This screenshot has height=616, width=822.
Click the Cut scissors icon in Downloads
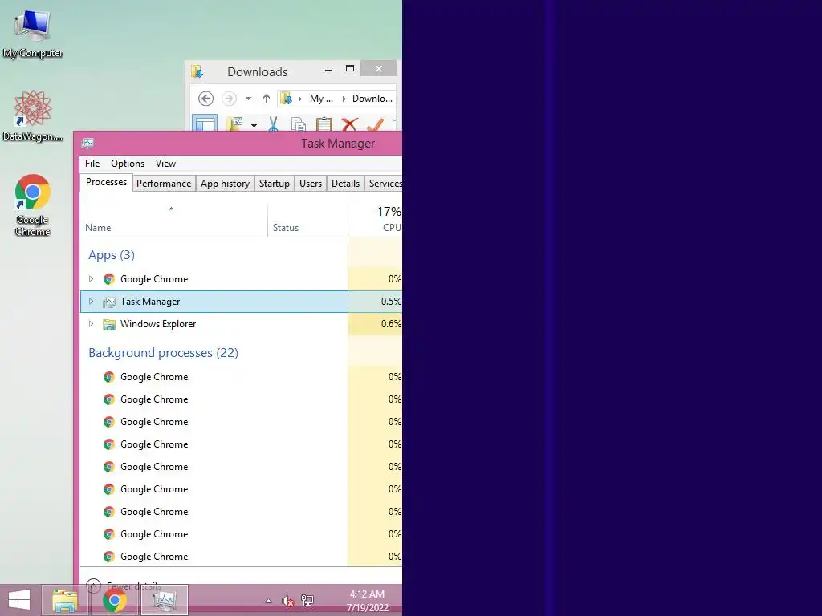(x=273, y=124)
